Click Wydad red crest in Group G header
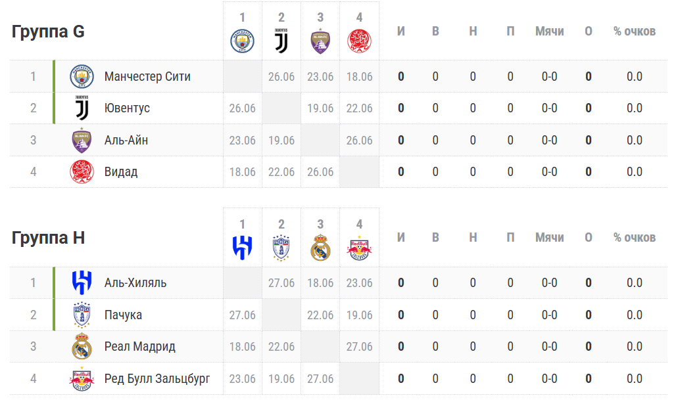This screenshot has height=400, width=676. coord(359,41)
